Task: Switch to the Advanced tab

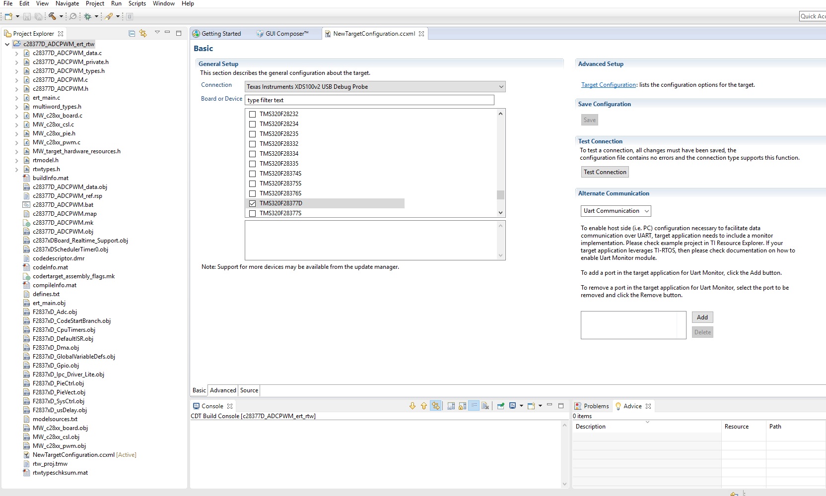Action: [x=222, y=390]
